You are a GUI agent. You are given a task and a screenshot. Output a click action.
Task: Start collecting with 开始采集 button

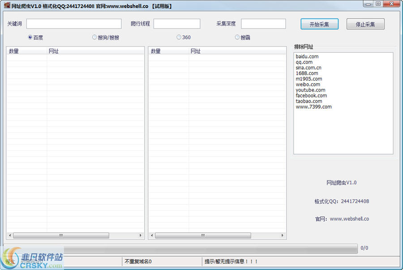coord(319,24)
